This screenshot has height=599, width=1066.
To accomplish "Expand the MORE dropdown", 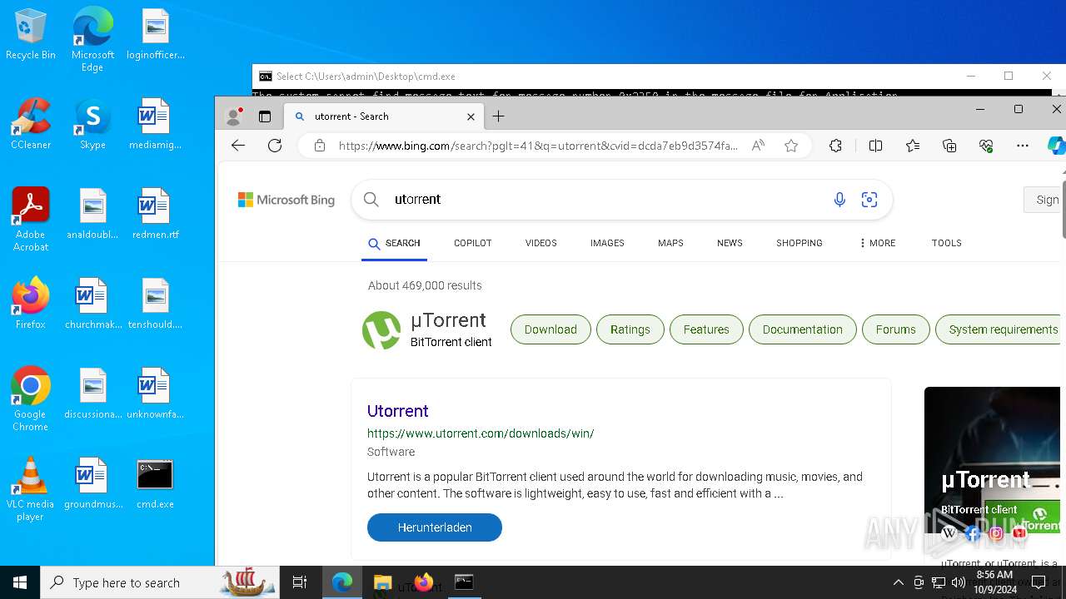I will (877, 243).
